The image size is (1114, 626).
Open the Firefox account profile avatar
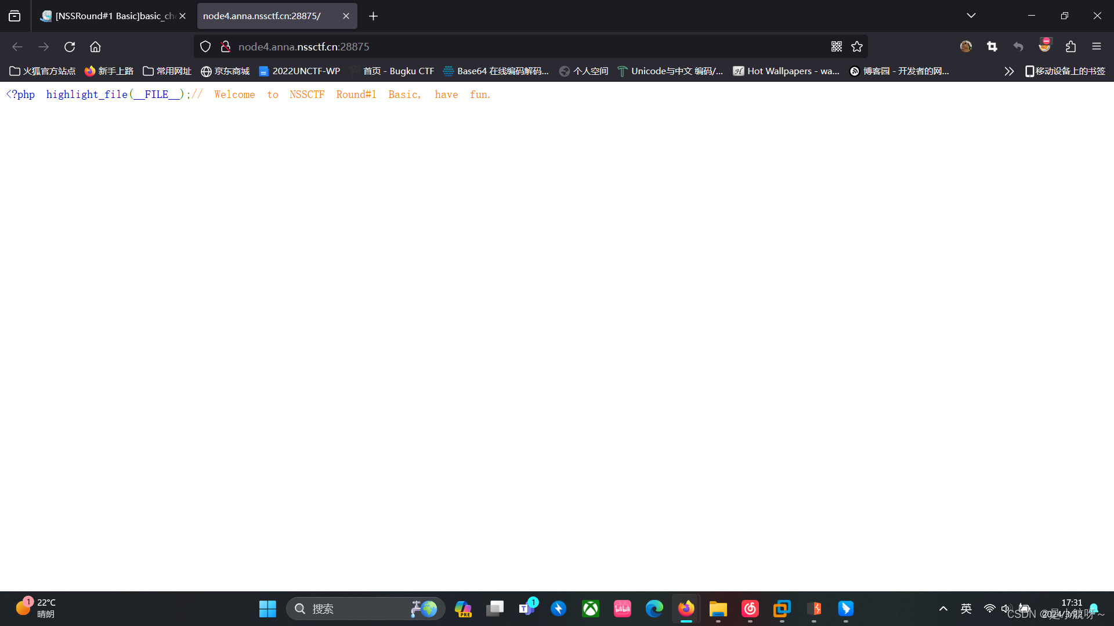965,46
